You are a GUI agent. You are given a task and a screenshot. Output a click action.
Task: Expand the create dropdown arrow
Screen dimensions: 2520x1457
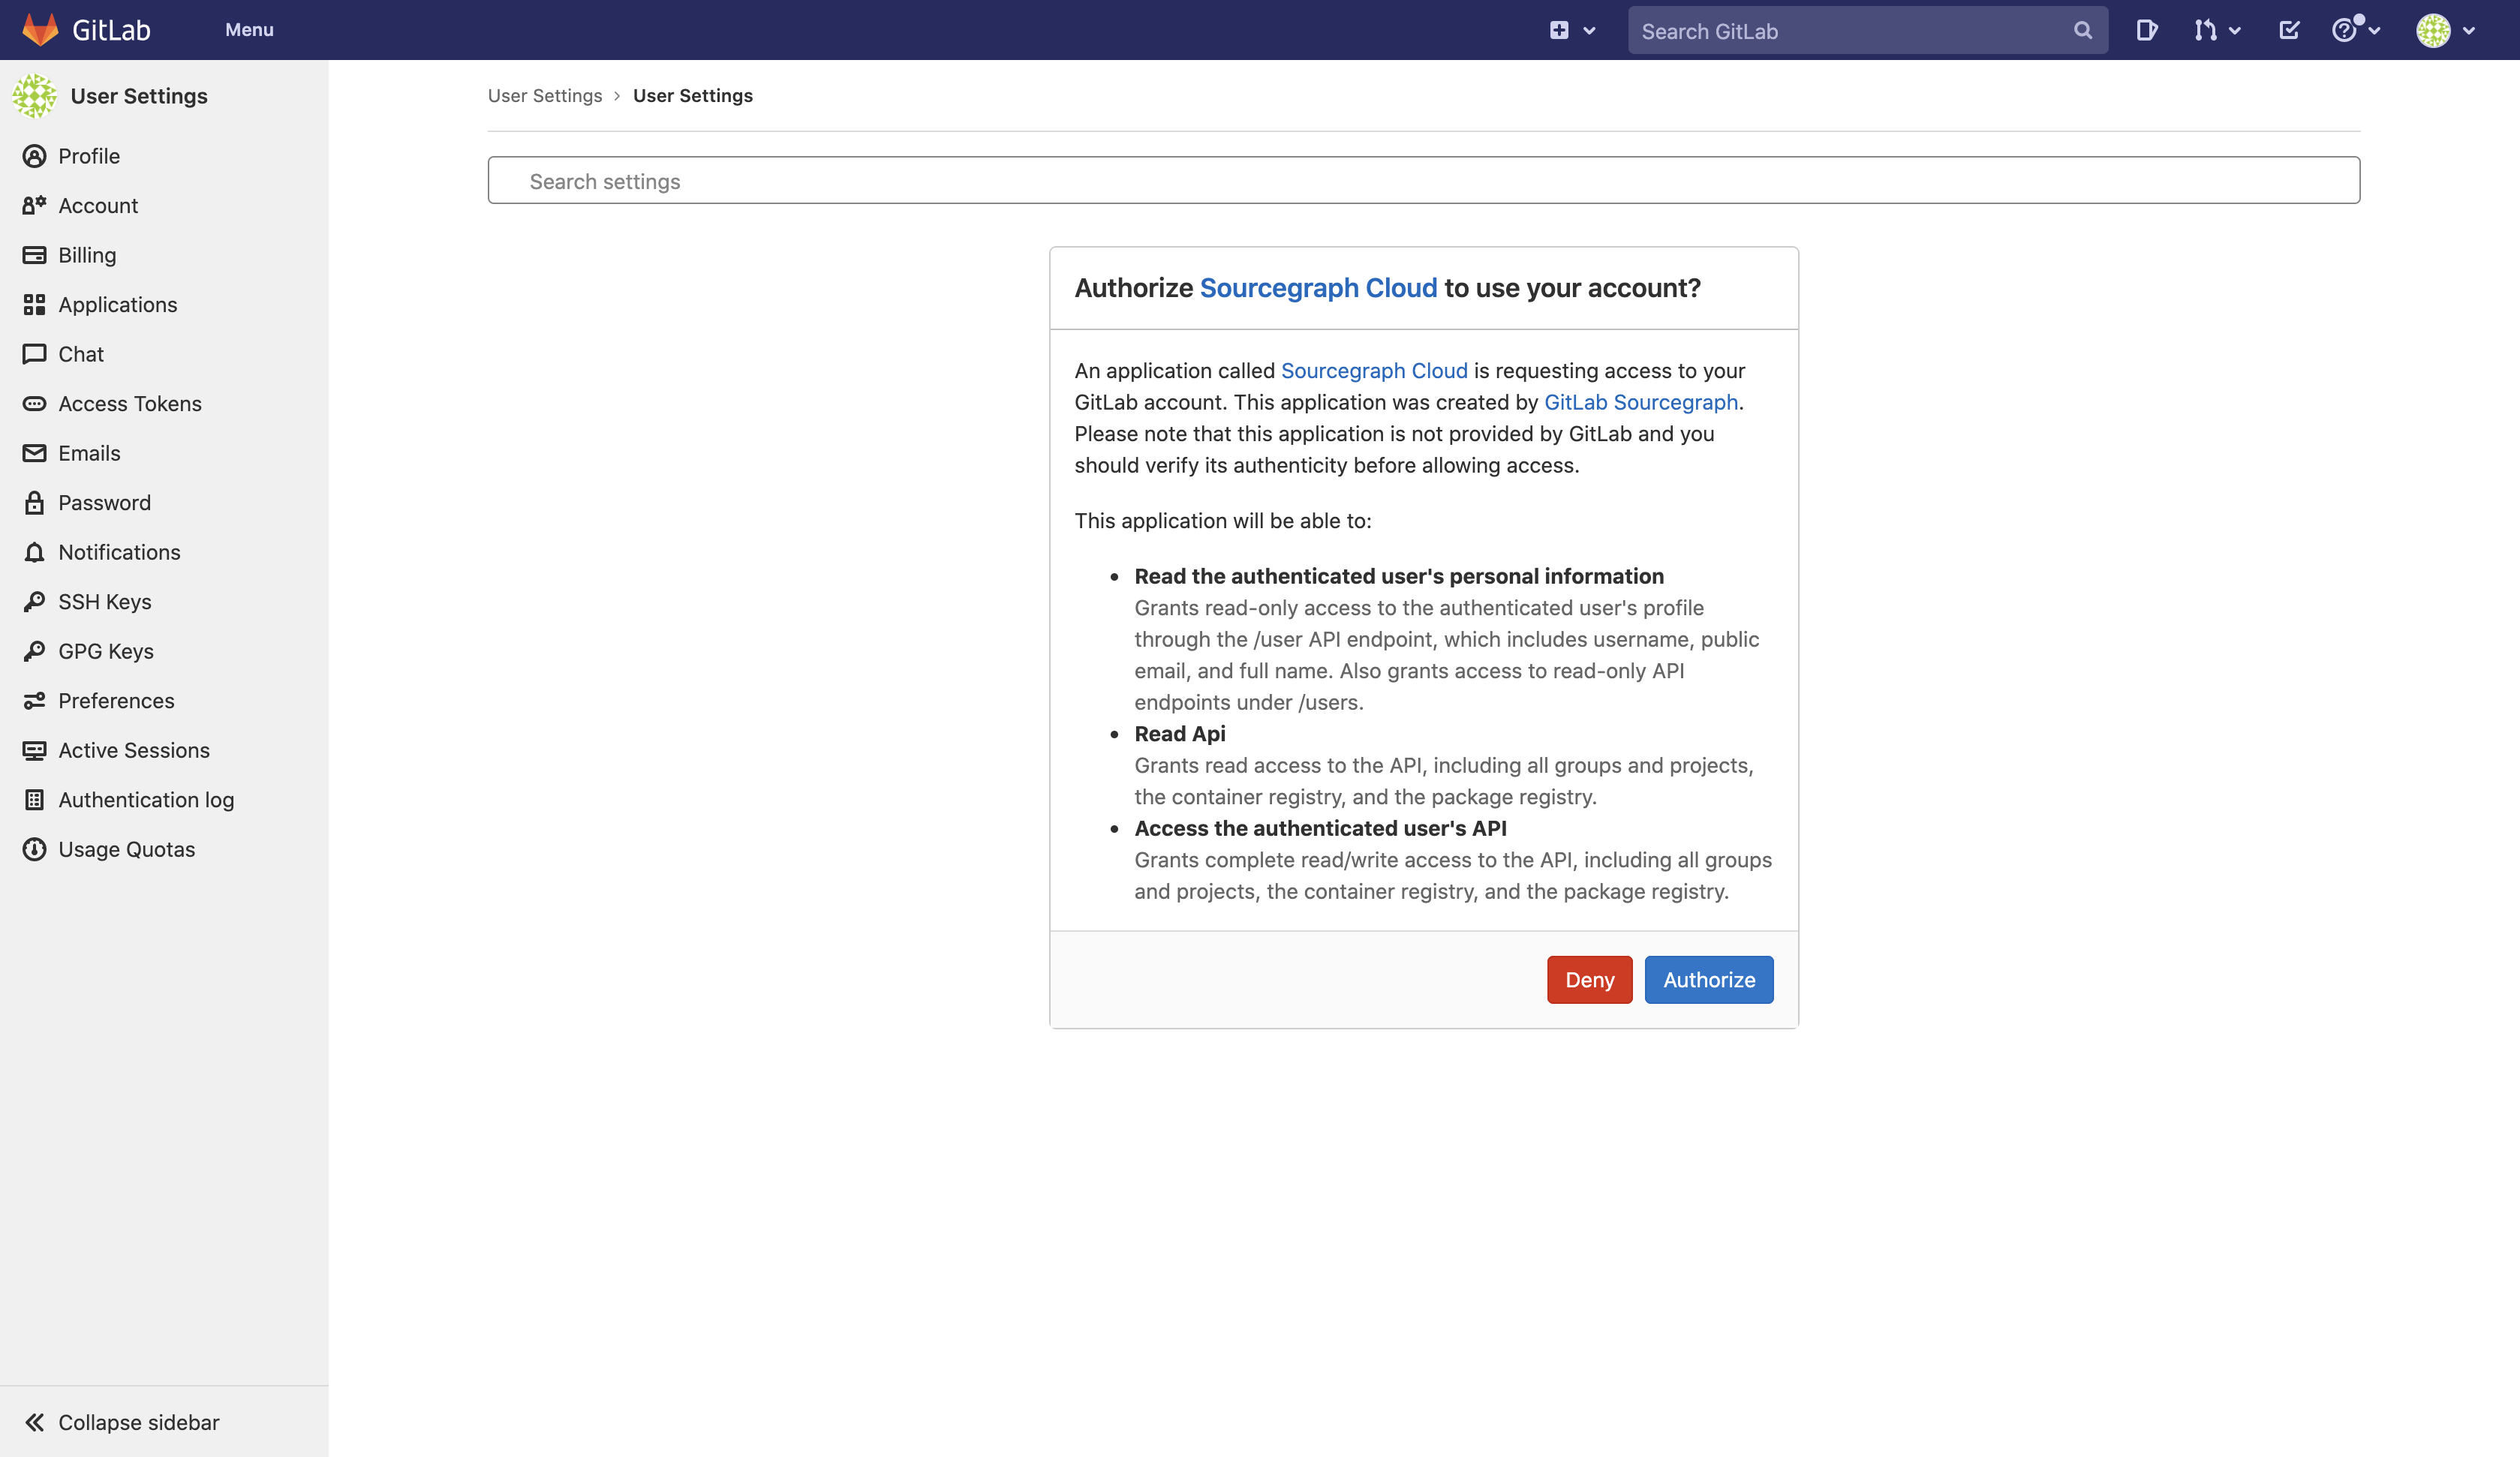click(1589, 29)
